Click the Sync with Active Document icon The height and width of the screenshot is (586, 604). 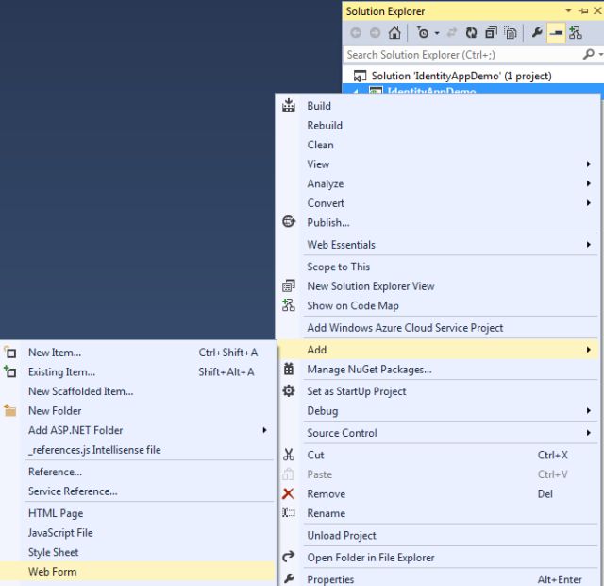tap(451, 33)
